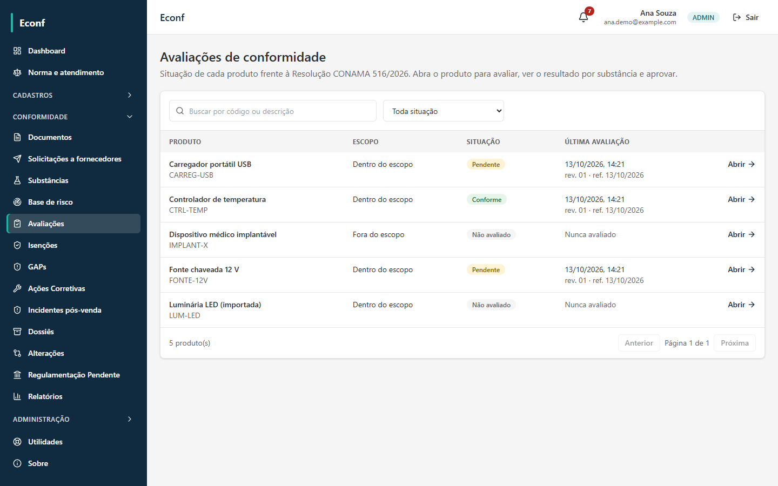Click the Documentos file icon

17,137
